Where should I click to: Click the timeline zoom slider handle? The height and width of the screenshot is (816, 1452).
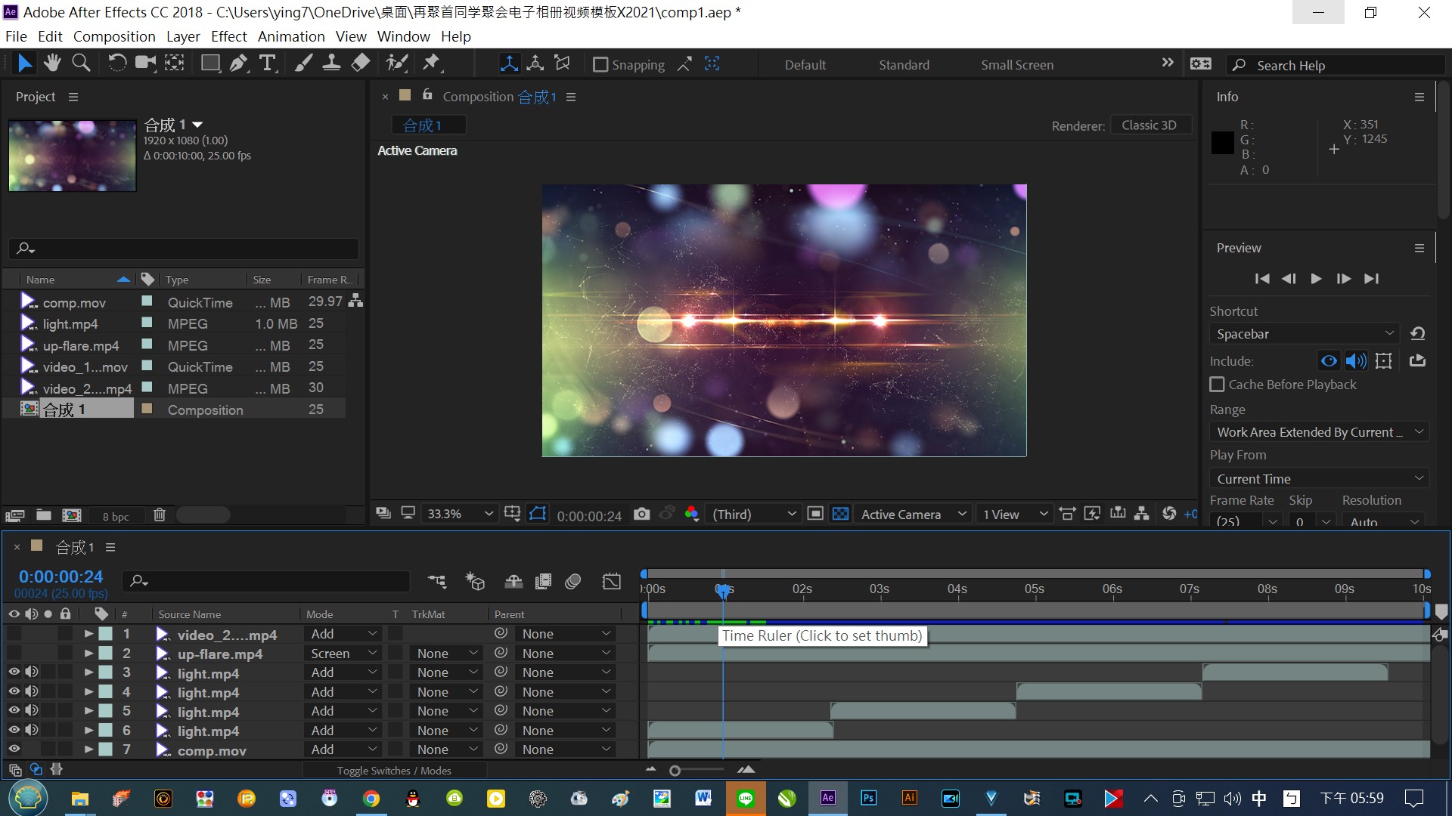[675, 771]
